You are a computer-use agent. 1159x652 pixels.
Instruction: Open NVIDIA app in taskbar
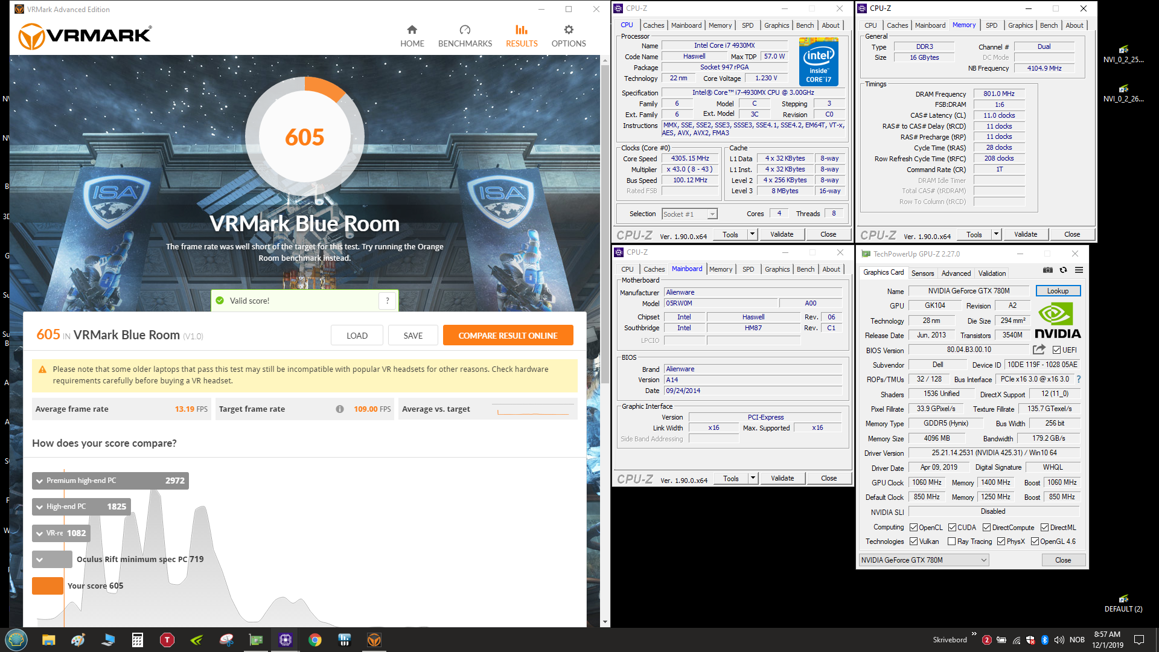197,640
